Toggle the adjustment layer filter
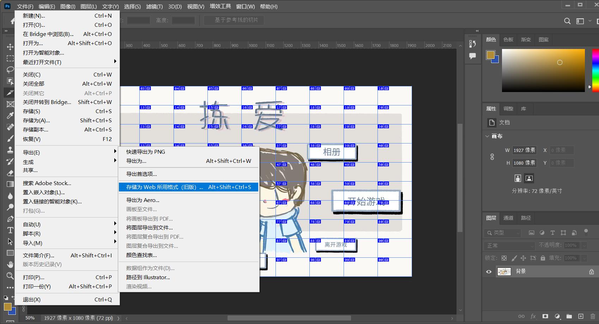 coord(542,233)
